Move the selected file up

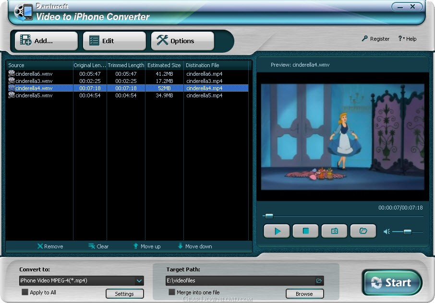click(147, 246)
